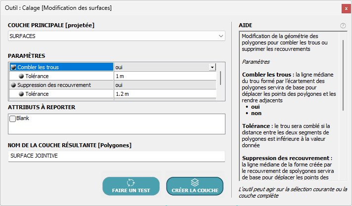Screen dimensions: 352x206
Task: Select the Suppression des recouvrement value cell
Action: (x=163, y=85)
